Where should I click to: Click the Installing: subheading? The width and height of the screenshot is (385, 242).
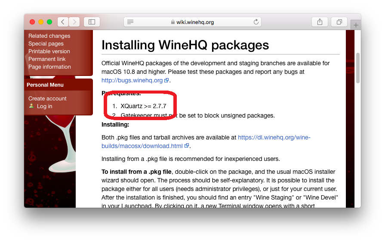(x=115, y=124)
